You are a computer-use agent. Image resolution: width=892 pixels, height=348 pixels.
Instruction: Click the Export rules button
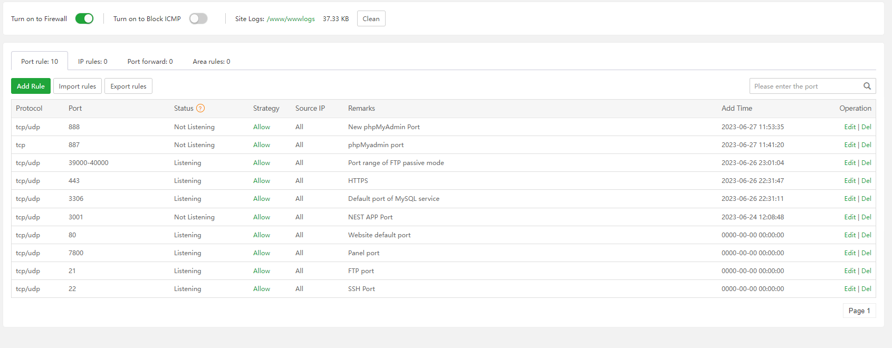point(128,86)
